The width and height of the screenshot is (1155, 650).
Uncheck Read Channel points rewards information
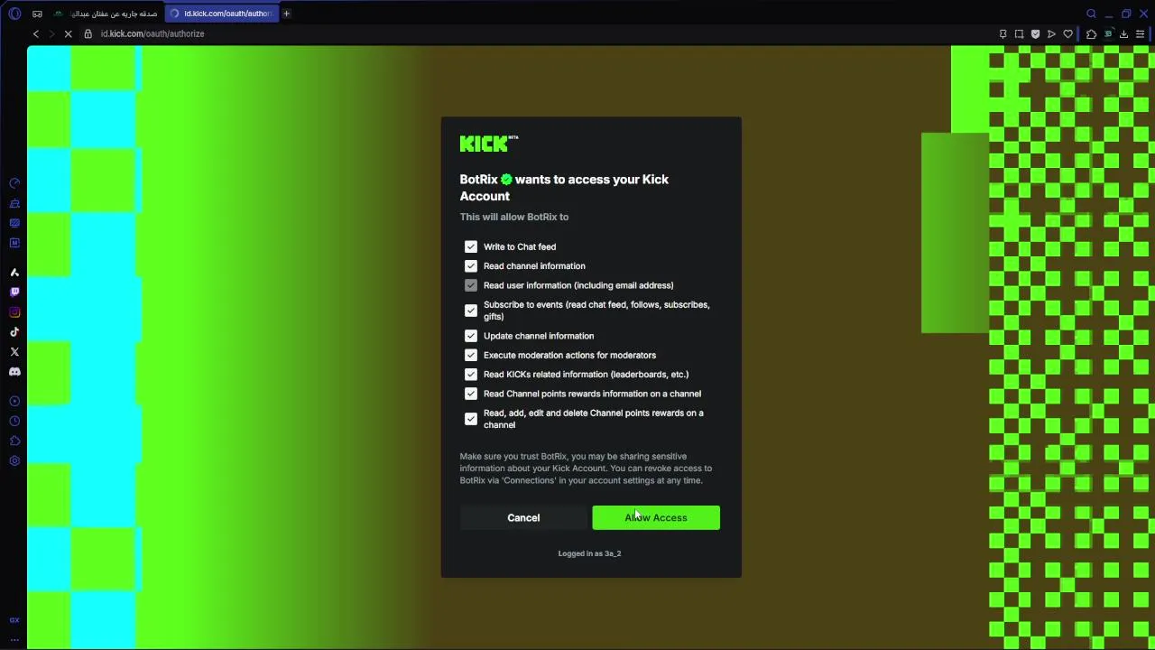(471, 394)
